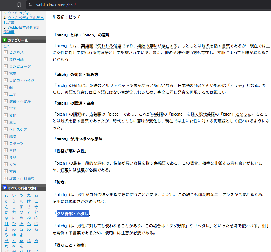Screen dimensions: 271x252
Task: Click the weblio.jp address bar URL
Action: (x=56, y=5)
